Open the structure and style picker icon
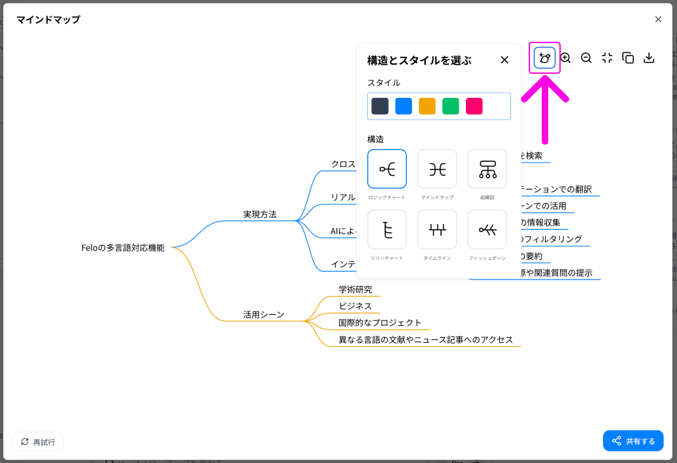The image size is (677, 463). pyautogui.click(x=544, y=58)
